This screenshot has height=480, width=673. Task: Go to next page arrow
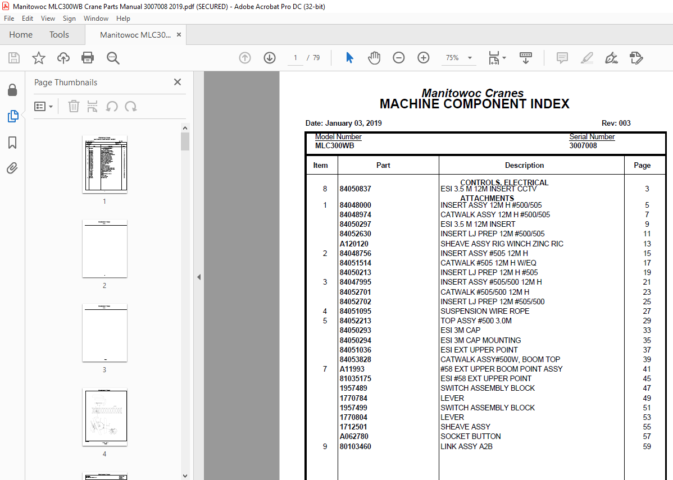pos(270,57)
